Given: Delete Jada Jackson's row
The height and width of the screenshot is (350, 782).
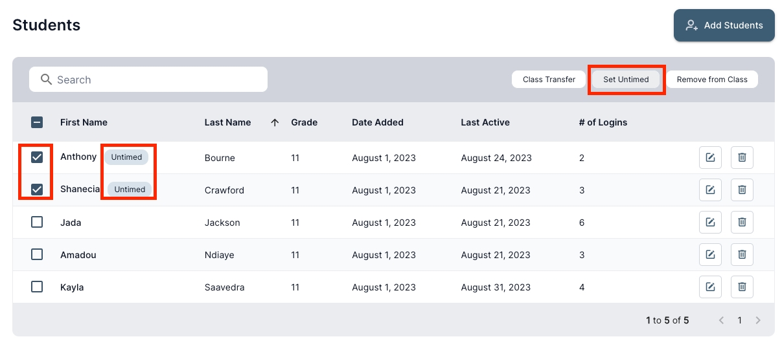Looking at the screenshot, I should click(x=742, y=223).
